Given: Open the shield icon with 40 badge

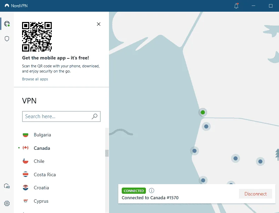Looking at the screenshot, I should coord(7,186).
